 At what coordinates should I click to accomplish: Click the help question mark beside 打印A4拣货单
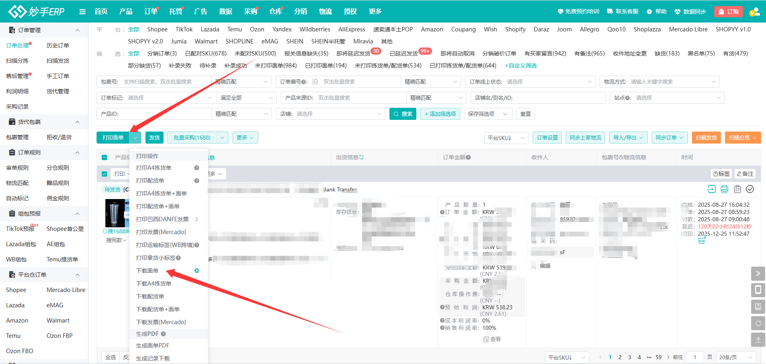pos(197,168)
